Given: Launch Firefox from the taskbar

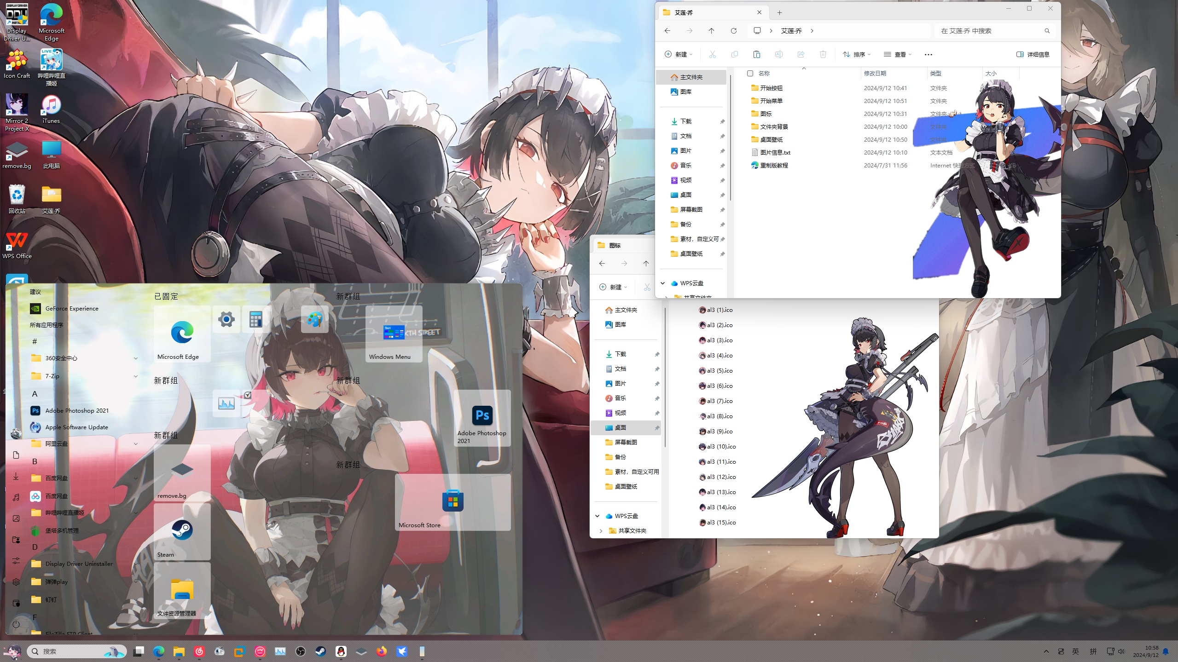Looking at the screenshot, I should tap(382, 651).
